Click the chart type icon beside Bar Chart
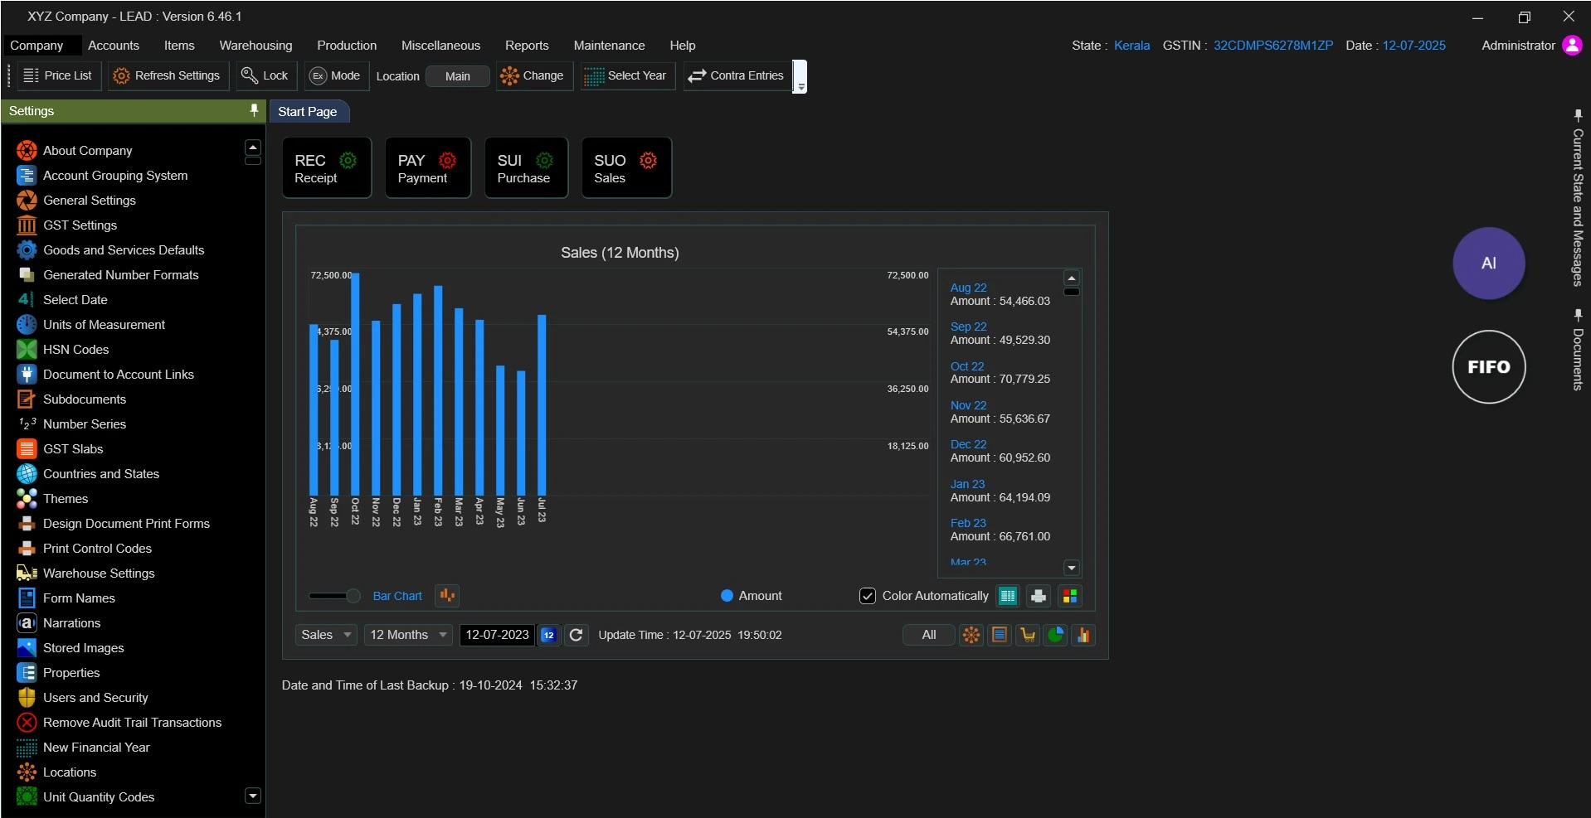The width and height of the screenshot is (1591, 818). [447, 596]
